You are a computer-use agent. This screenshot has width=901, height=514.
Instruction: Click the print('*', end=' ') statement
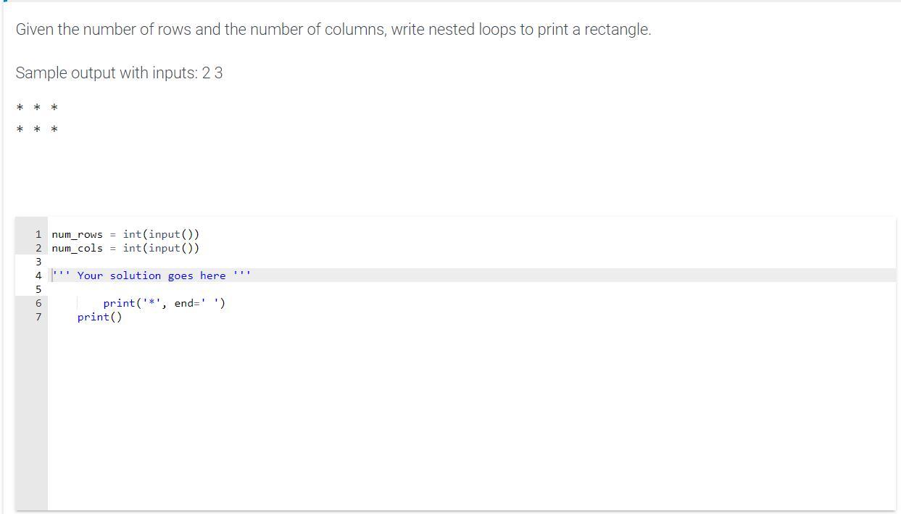point(164,303)
